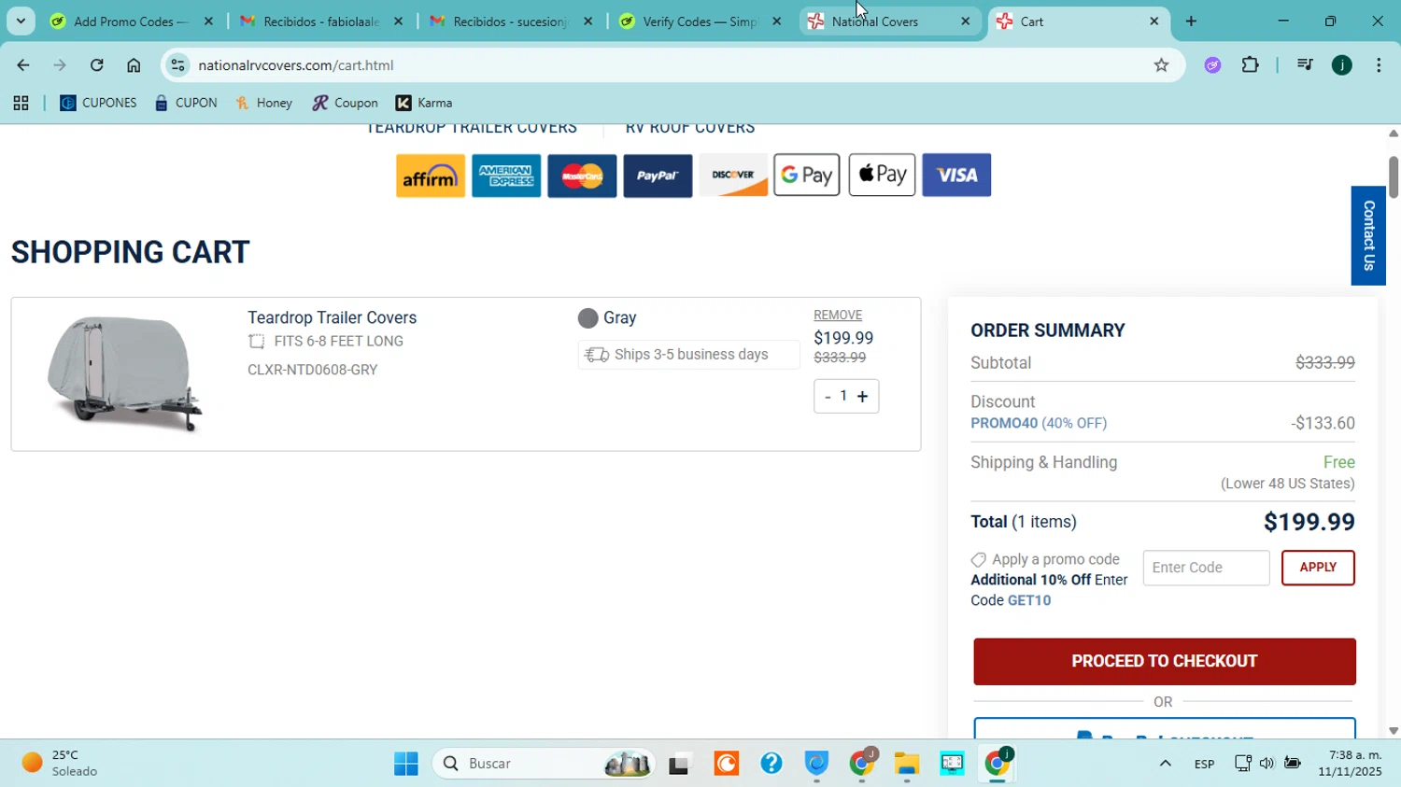Open the clock and date in taskbar
Screen dimensions: 1401x787
(1350, 764)
